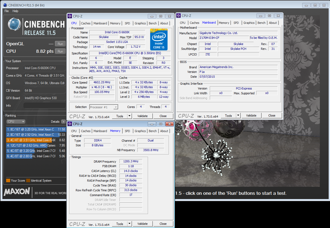Switch to Bench tab in CPU window
This screenshot has height=228, width=330.
153,23
